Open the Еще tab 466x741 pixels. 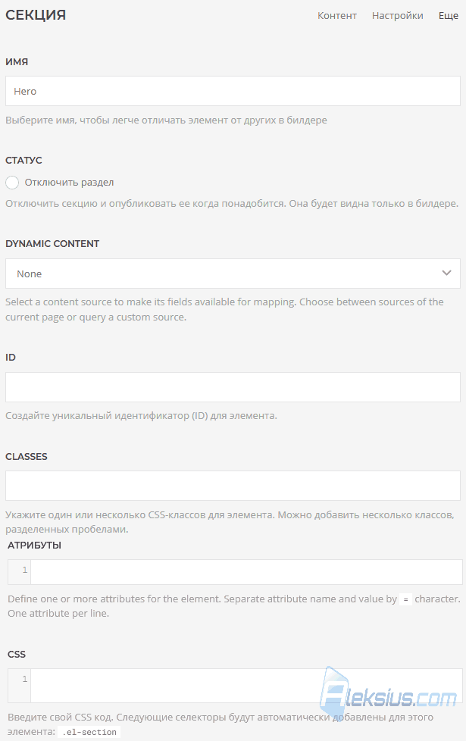(448, 16)
